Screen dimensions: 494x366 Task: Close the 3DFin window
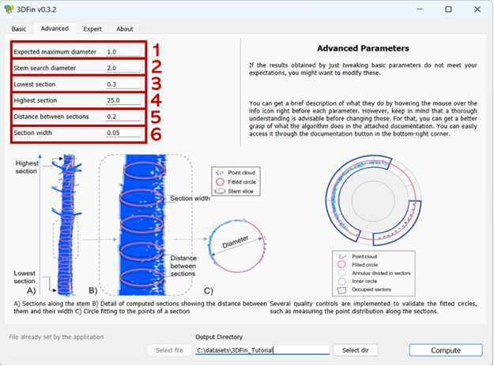coord(477,9)
